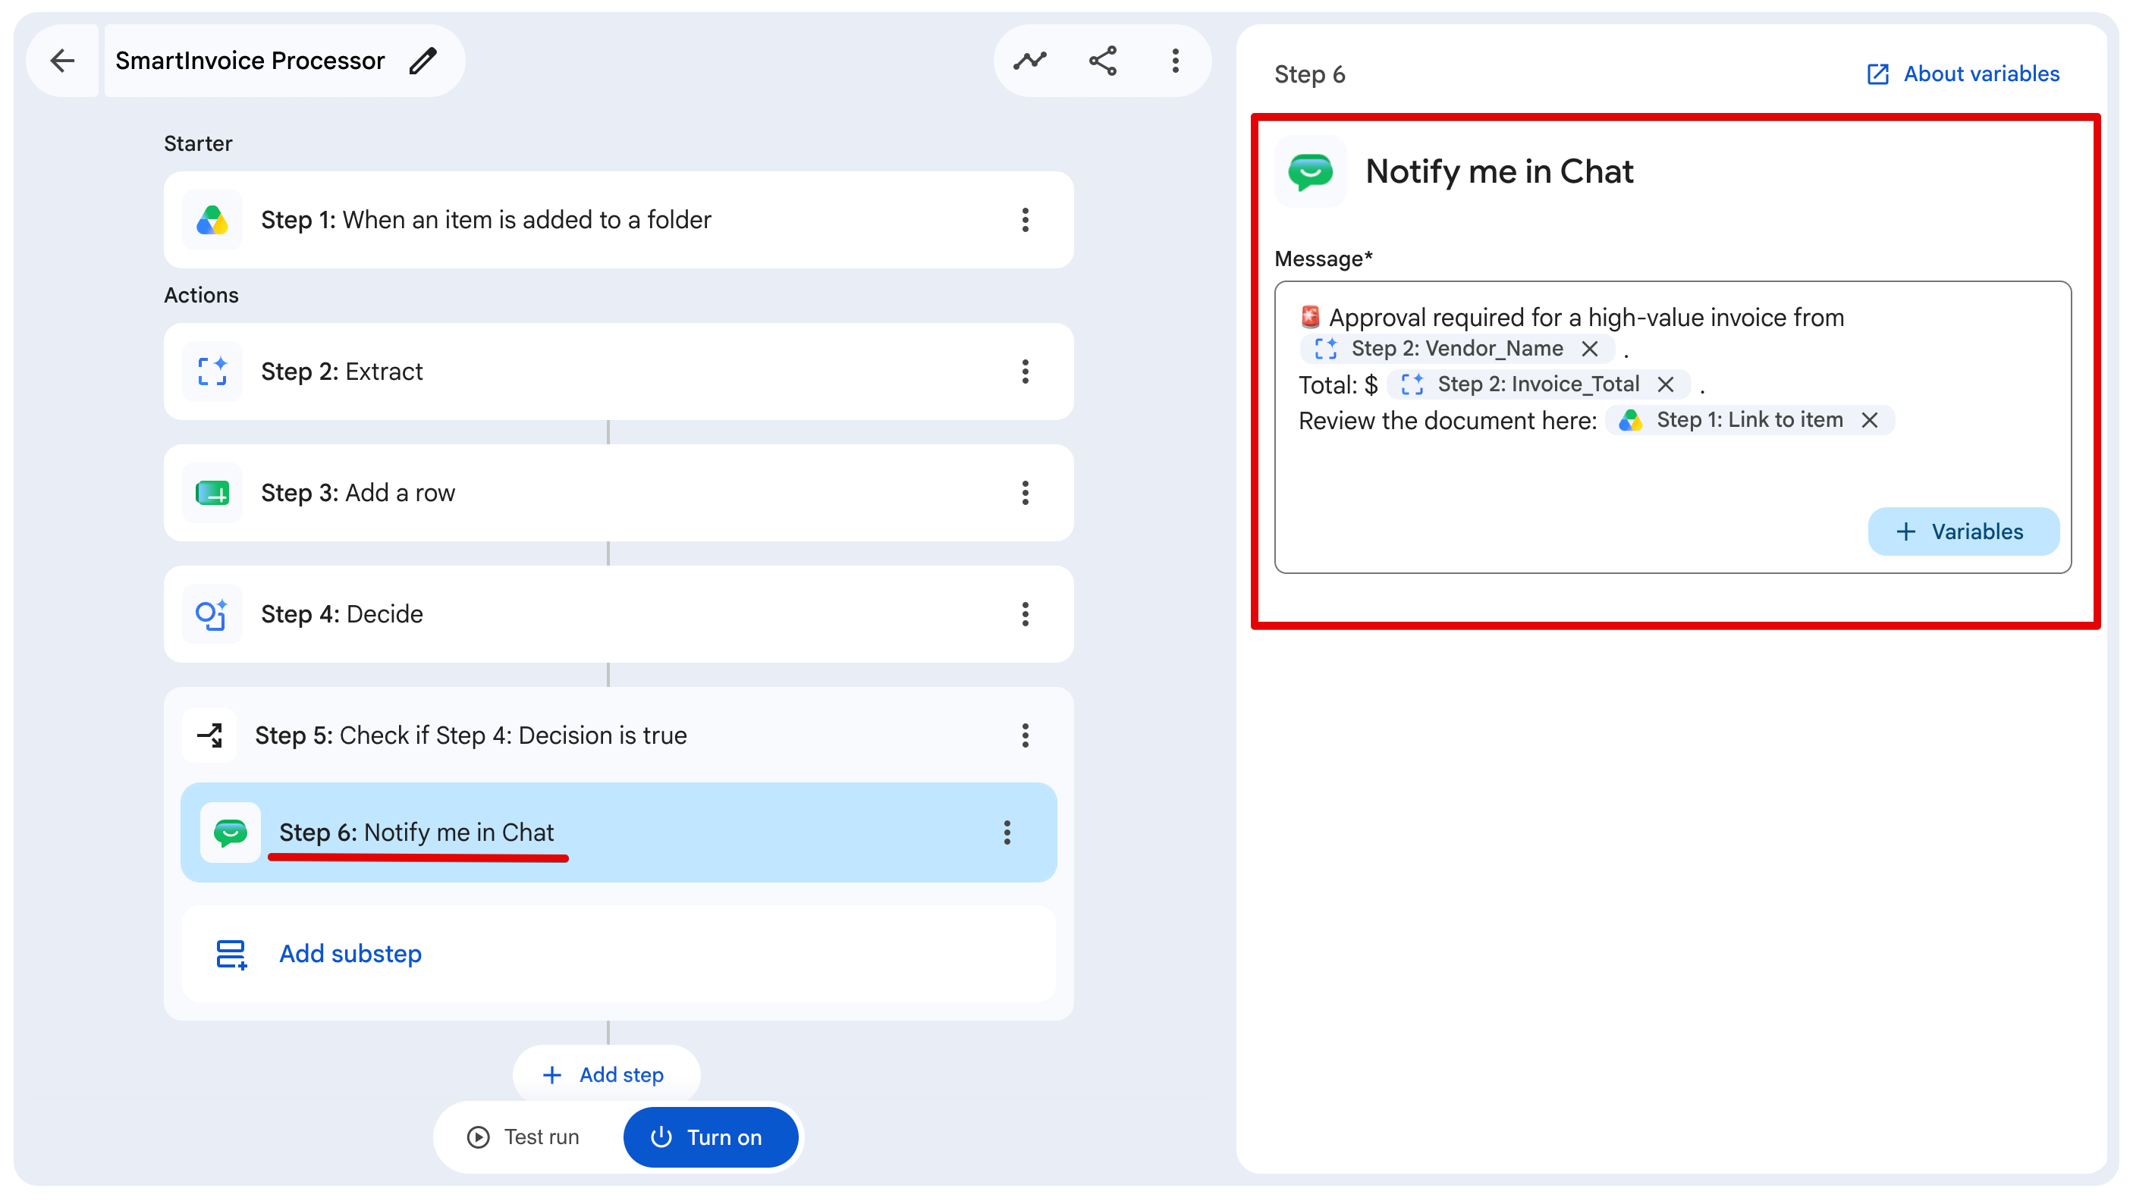Click the Step 2: Vendor_Name chip
The width and height of the screenshot is (2133, 1201).
click(x=1456, y=349)
